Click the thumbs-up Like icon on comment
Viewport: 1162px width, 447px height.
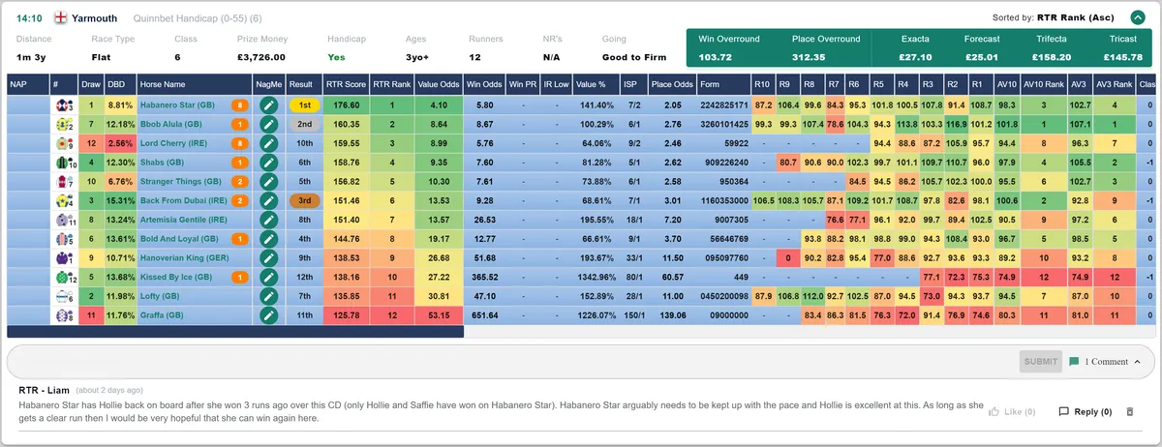point(994,411)
